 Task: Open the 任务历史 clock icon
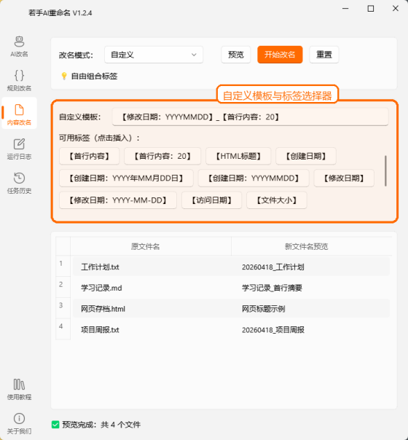pos(19,178)
